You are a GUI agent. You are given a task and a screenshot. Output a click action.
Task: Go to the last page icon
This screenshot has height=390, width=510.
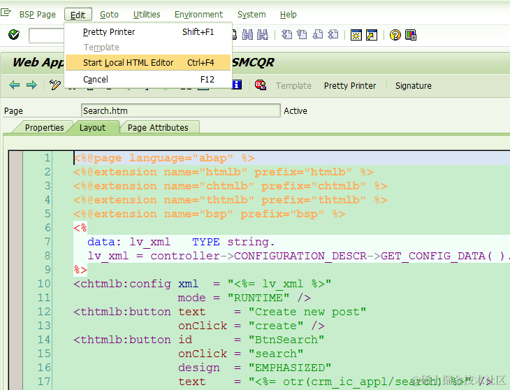333,34
